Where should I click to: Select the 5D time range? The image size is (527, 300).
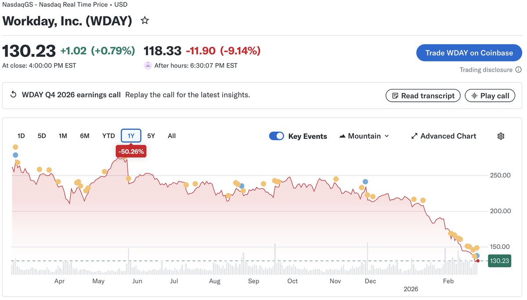(42, 136)
